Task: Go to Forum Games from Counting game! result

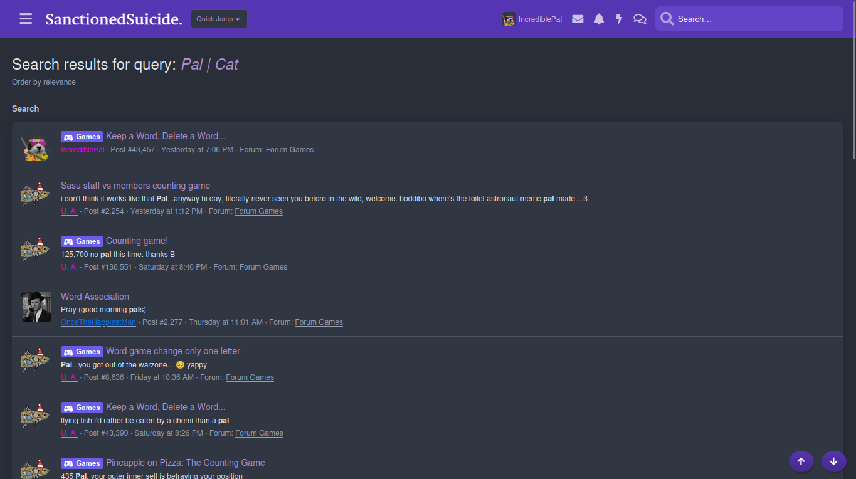Action: 263,267
